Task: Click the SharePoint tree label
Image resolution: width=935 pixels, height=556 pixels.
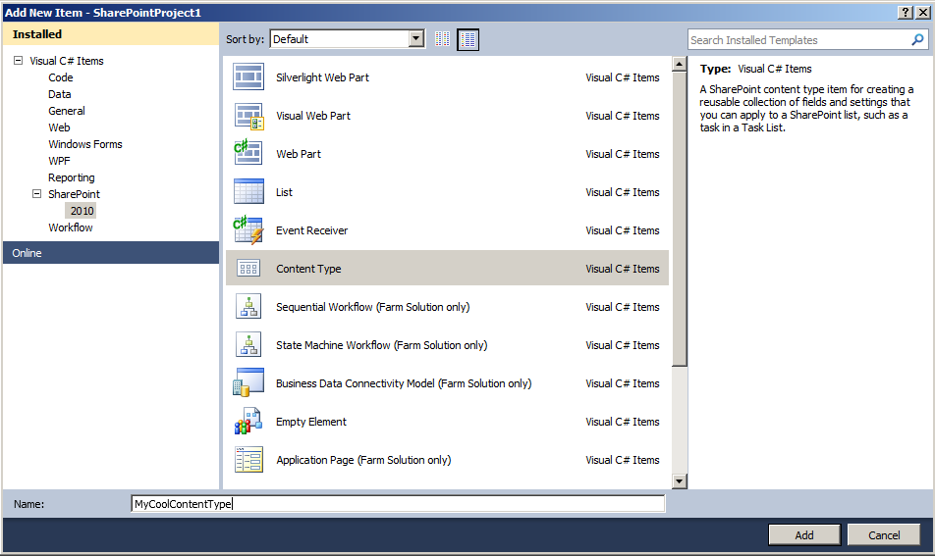Action: point(74,194)
